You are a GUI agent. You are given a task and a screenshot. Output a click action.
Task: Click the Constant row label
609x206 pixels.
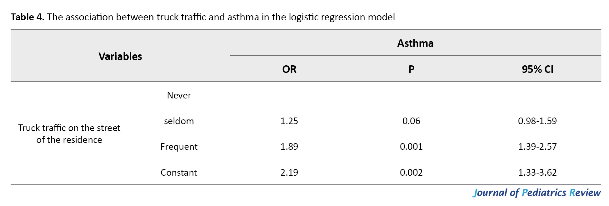[x=179, y=173]
